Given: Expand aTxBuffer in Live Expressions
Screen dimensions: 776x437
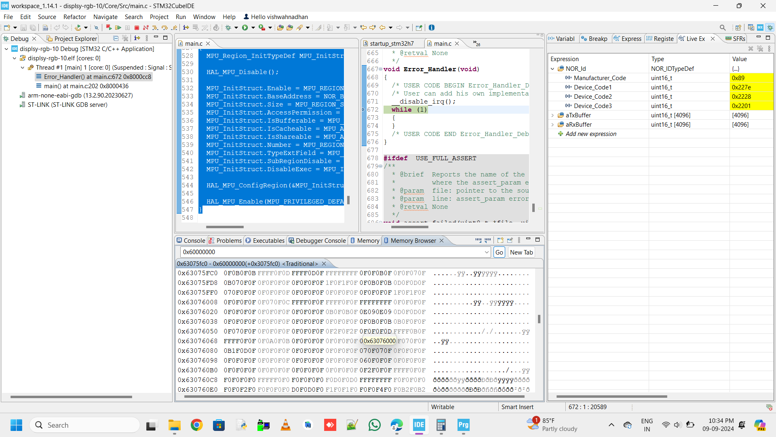Looking at the screenshot, I should point(553,115).
